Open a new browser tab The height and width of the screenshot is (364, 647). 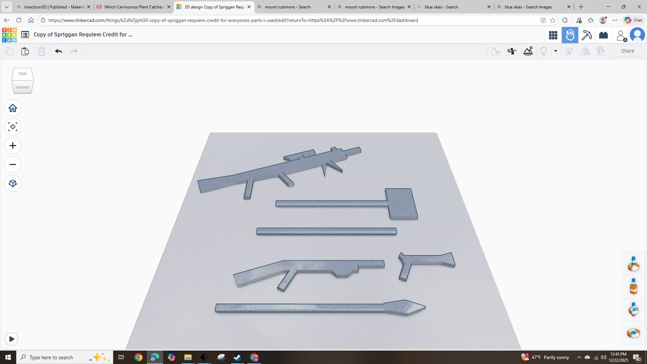[581, 7]
